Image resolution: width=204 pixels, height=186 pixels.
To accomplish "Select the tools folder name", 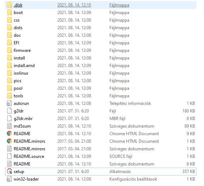I will click(18, 96).
